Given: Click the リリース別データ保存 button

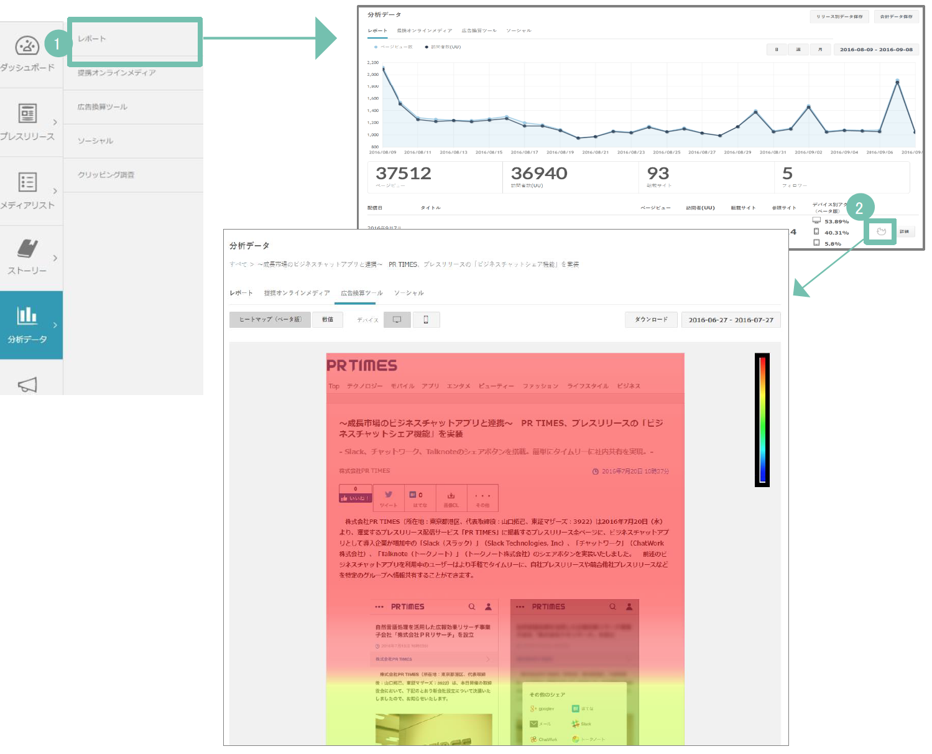Looking at the screenshot, I should pyautogui.click(x=839, y=17).
